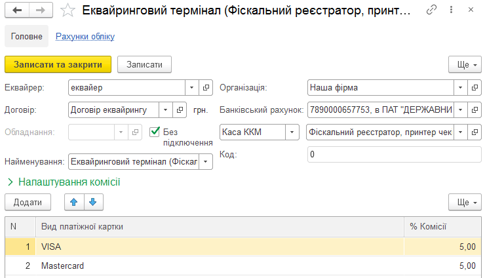This screenshot has height=278, width=485.
Task: Focus the Договір еквайрингу field
Action: click(113, 110)
